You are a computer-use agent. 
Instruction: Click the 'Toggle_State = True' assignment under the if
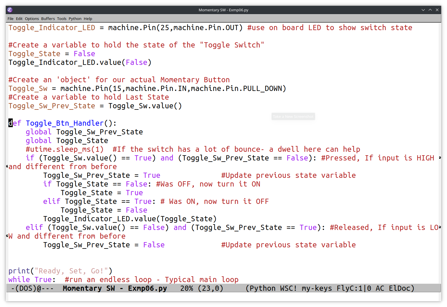click(102, 193)
